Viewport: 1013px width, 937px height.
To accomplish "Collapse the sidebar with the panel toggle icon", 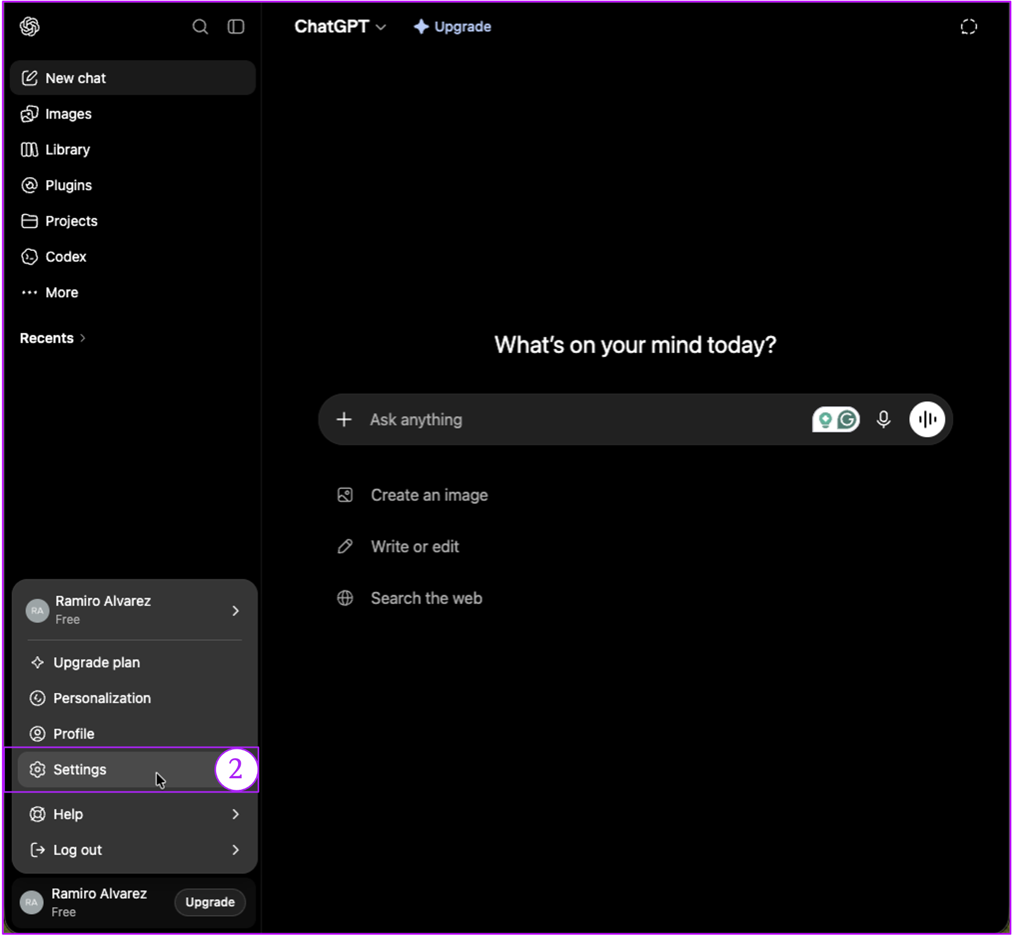I will pyautogui.click(x=236, y=27).
